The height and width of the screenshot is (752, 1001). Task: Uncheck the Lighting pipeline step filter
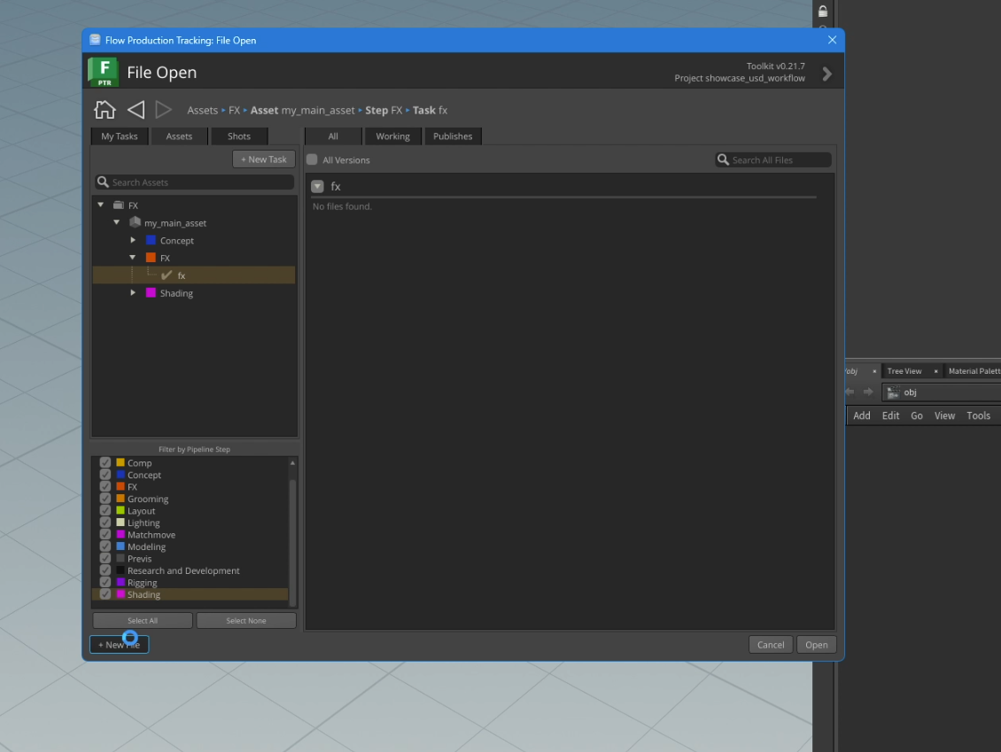point(105,523)
